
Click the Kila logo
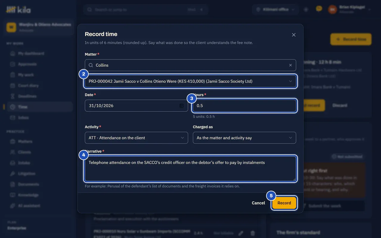click(18, 10)
